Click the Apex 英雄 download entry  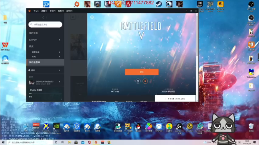pos(36,90)
